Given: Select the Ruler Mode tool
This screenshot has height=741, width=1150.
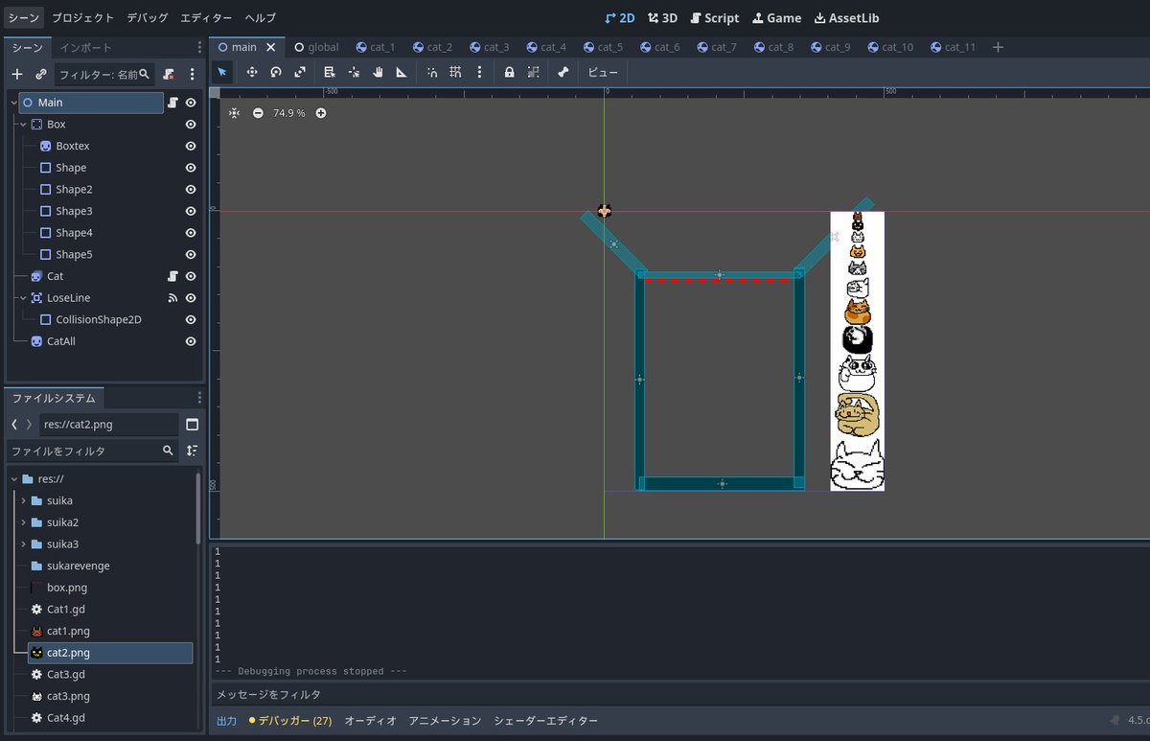Looking at the screenshot, I should pyautogui.click(x=402, y=72).
